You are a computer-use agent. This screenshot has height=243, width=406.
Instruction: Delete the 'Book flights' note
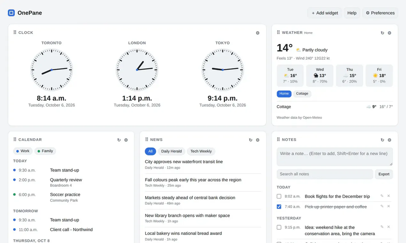389,196
